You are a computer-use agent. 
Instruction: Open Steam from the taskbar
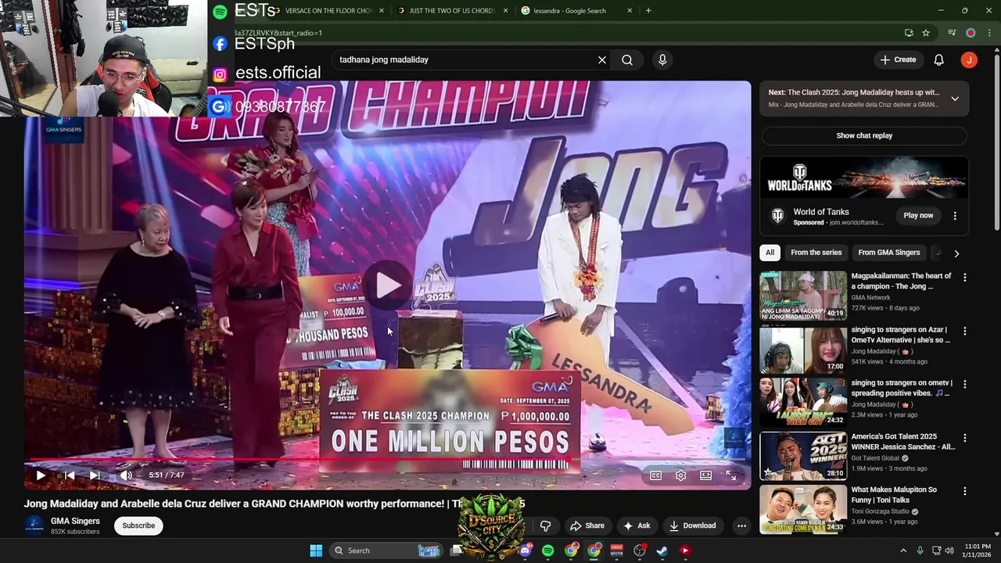pos(662,550)
